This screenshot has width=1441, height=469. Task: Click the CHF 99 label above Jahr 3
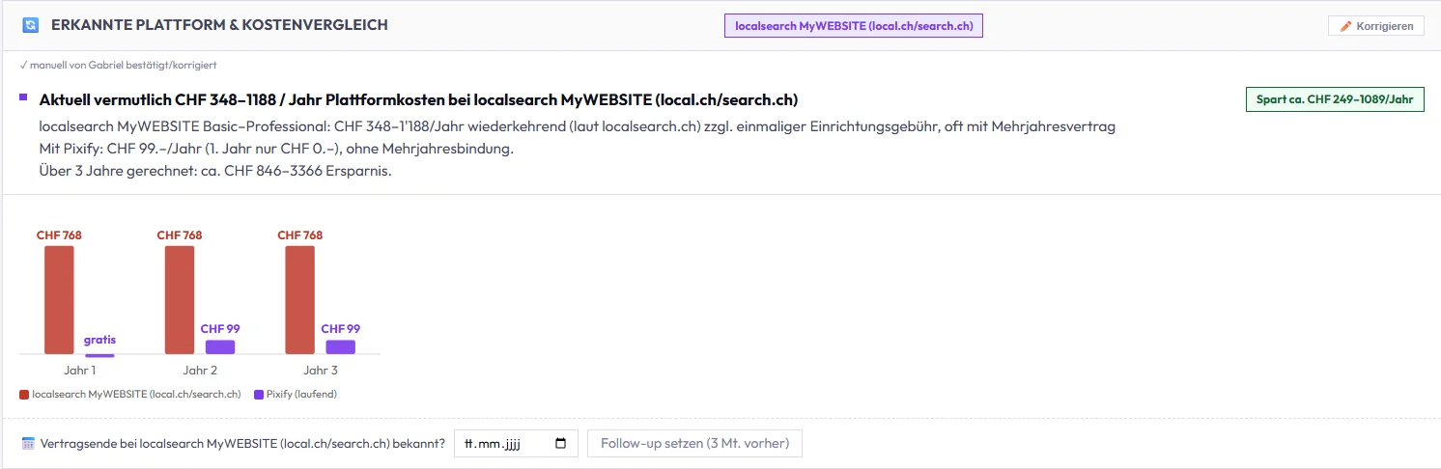click(x=341, y=329)
